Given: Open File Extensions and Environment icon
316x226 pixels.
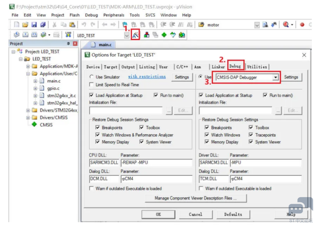Looking at the screenshot, I should point(147,35).
